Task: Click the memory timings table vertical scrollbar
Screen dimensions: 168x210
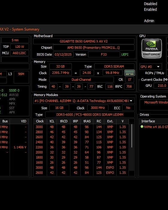Action: pos(132,136)
